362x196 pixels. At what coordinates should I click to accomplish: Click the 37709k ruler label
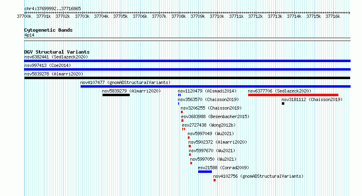tap(198, 16)
